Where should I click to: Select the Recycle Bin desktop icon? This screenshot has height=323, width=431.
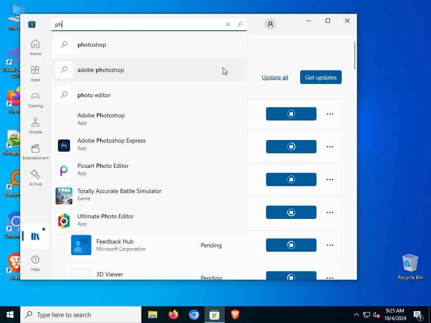pos(410,267)
